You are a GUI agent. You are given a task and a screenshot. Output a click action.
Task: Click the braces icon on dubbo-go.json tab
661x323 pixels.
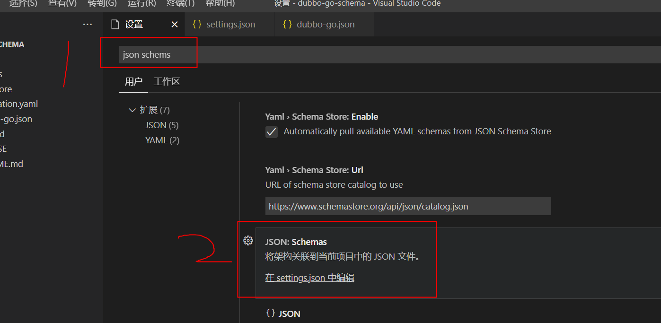pos(287,25)
